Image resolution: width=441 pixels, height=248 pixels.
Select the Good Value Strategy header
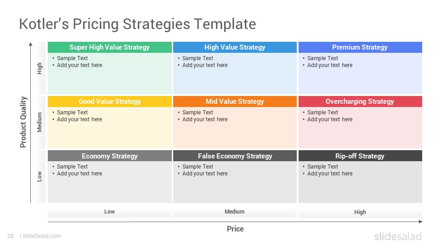pos(110,101)
